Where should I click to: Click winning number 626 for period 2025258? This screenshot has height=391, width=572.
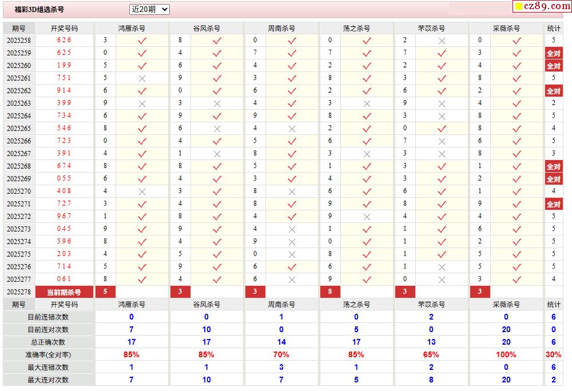pyautogui.click(x=65, y=41)
